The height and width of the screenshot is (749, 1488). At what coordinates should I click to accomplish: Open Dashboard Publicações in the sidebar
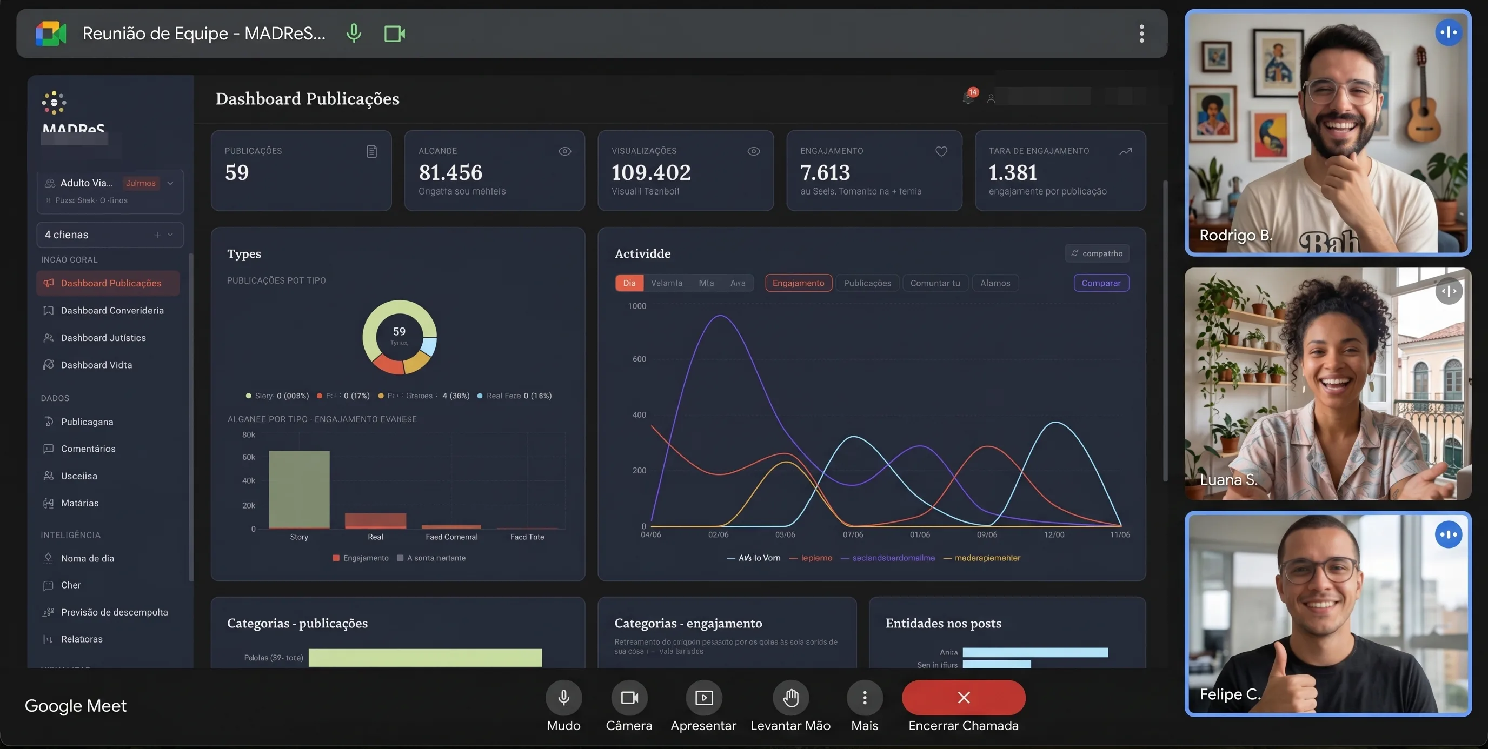(x=108, y=283)
